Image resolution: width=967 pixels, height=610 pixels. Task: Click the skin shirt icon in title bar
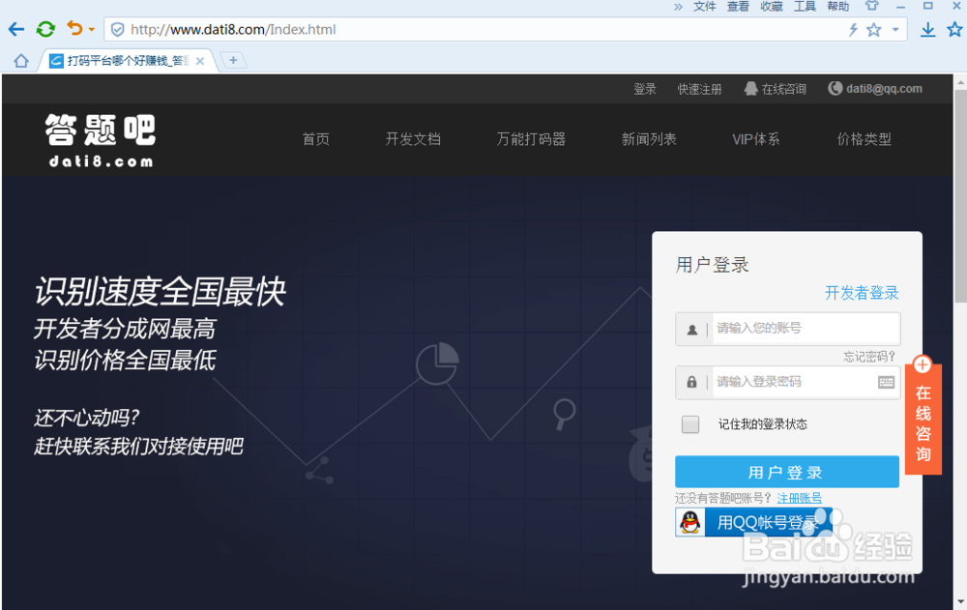pyautogui.click(x=872, y=6)
